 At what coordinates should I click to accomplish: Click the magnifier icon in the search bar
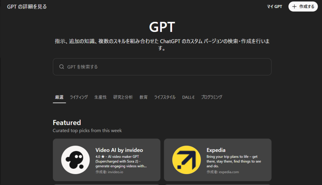point(62,67)
